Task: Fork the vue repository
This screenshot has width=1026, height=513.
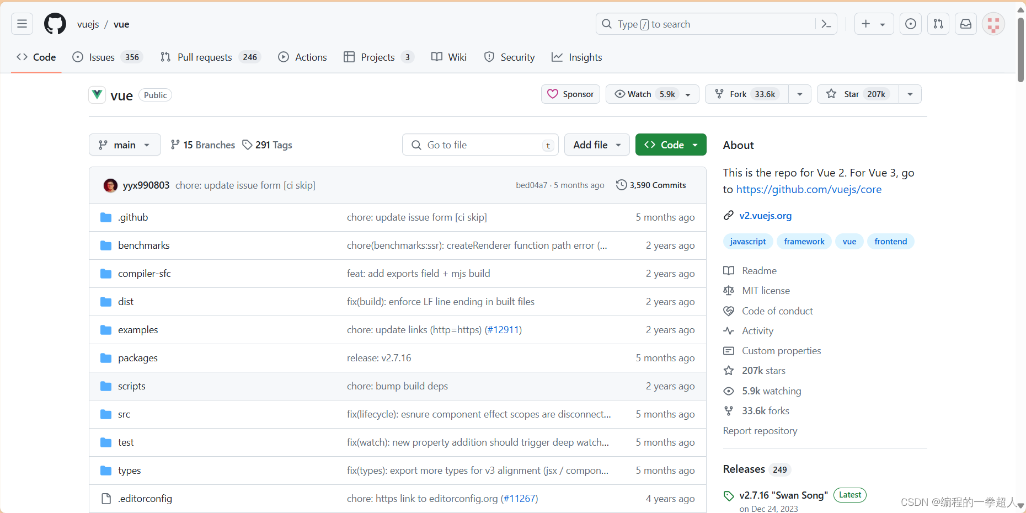Action: 746,94
